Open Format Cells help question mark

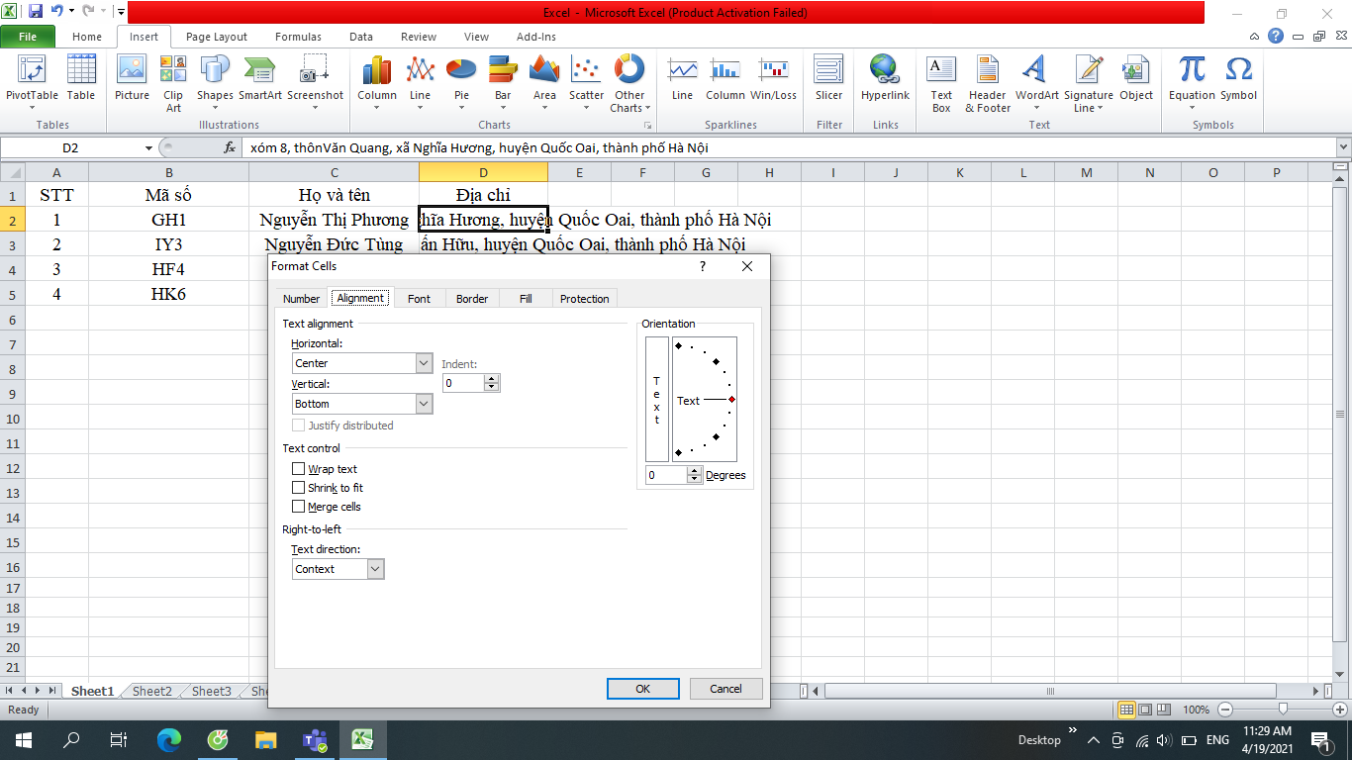(703, 266)
